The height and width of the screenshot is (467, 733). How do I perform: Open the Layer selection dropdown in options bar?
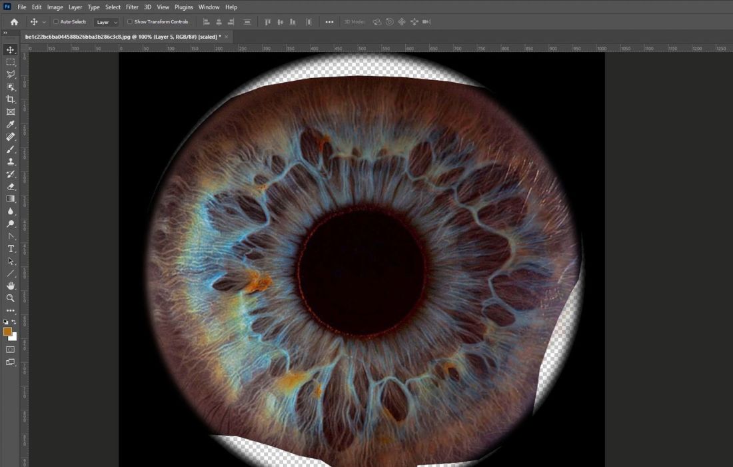[x=107, y=22]
